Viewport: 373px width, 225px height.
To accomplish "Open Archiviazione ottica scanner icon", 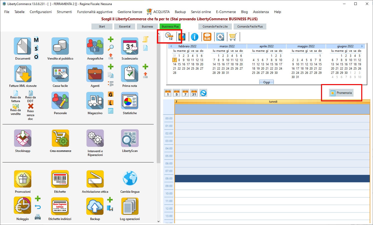I will tap(95, 179).
